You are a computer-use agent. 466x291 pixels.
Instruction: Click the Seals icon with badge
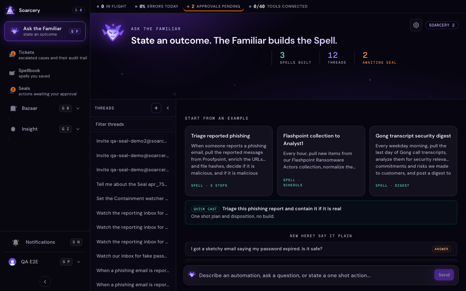point(12,91)
